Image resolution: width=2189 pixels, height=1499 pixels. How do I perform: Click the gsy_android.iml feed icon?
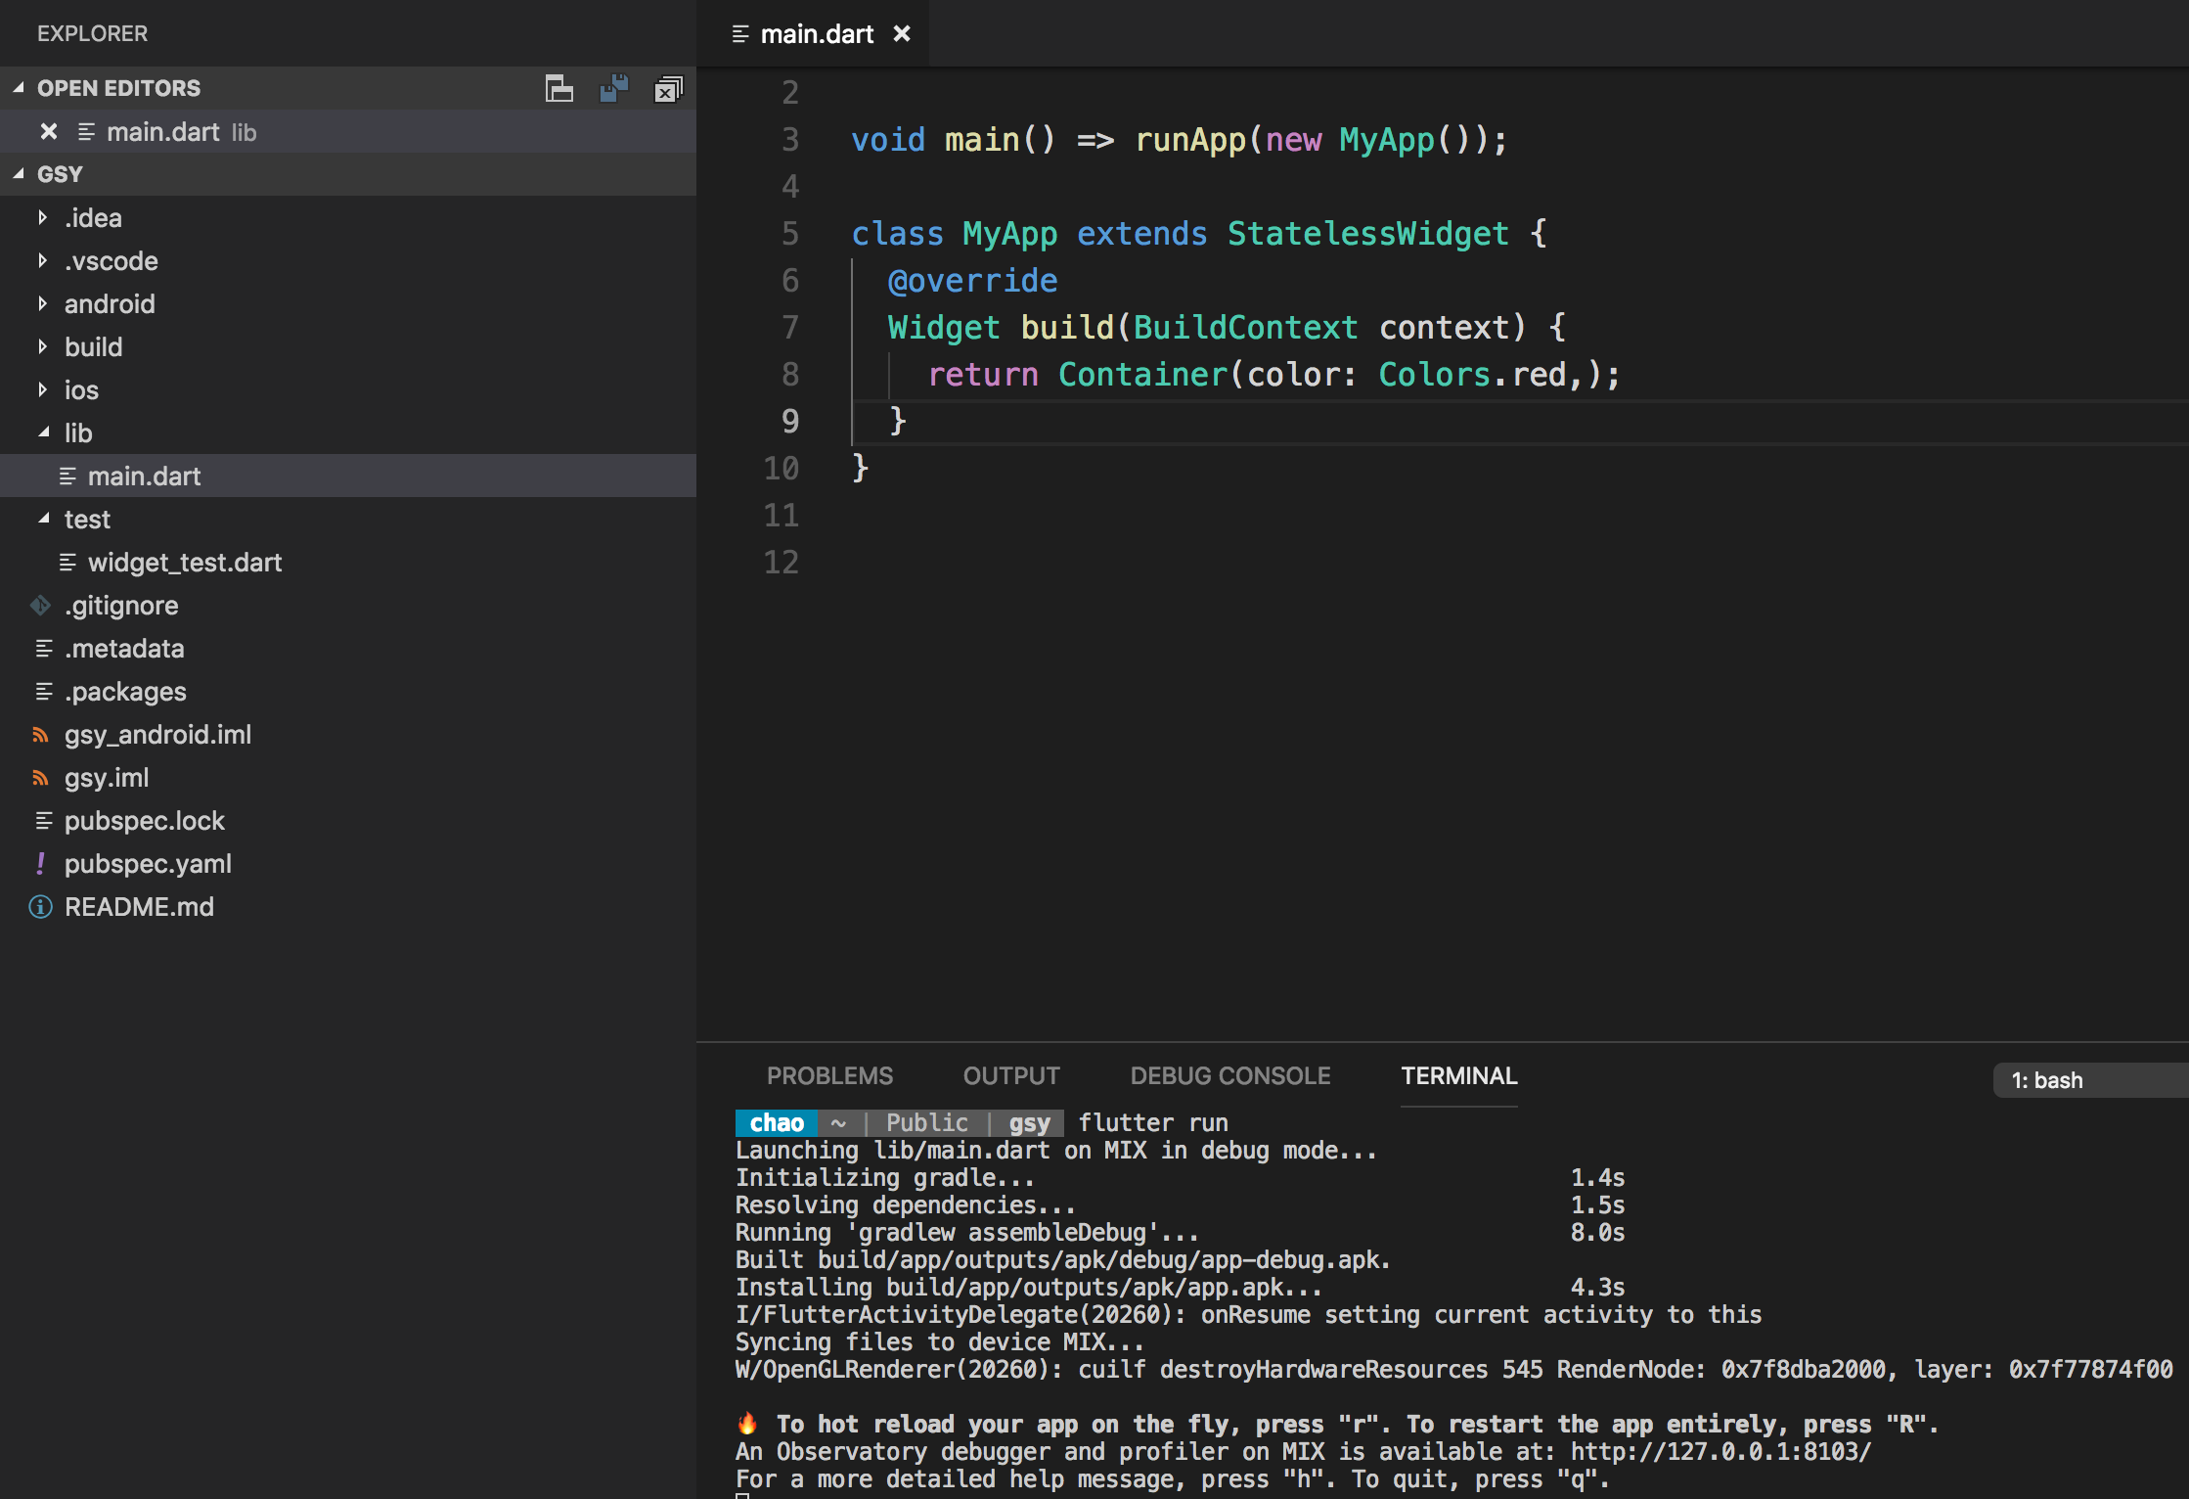point(41,735)
